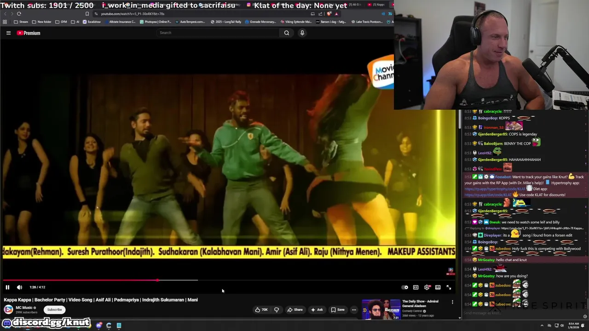This screenshot has width=589, height=331.
Task: Reload the page in the browser
Action: (x=19, y=14)
